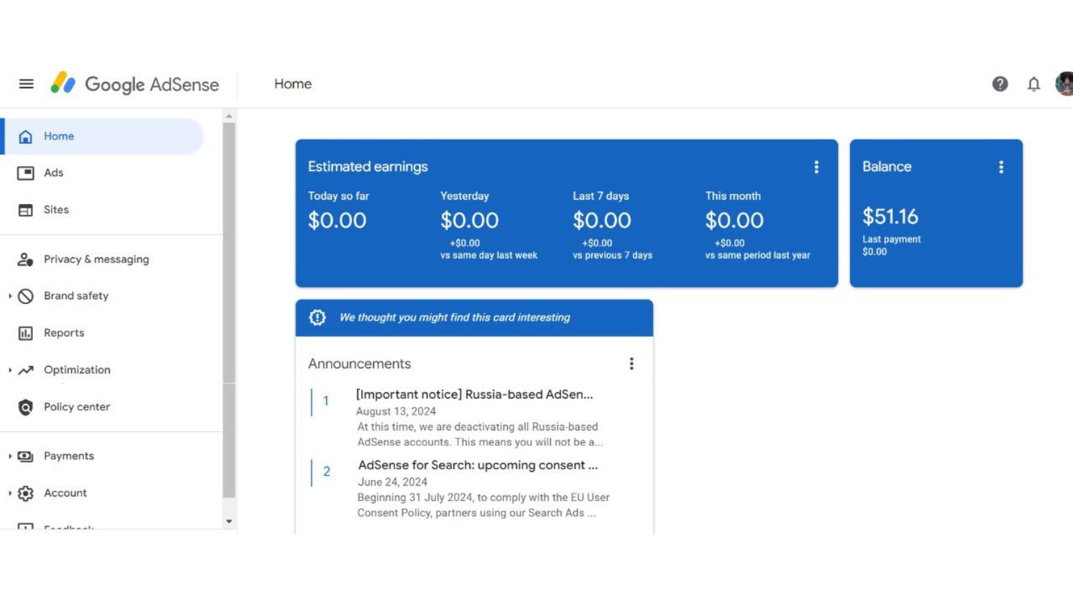This screenshot has height=605, width=1073.
Task: Click the Ads icon in sidebar
Action: point(26,173)
